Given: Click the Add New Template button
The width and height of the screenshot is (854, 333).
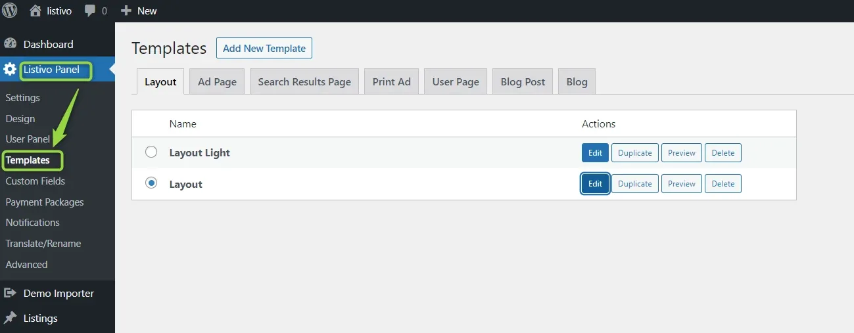Looking at the screenshot, I should coord(264,48).
